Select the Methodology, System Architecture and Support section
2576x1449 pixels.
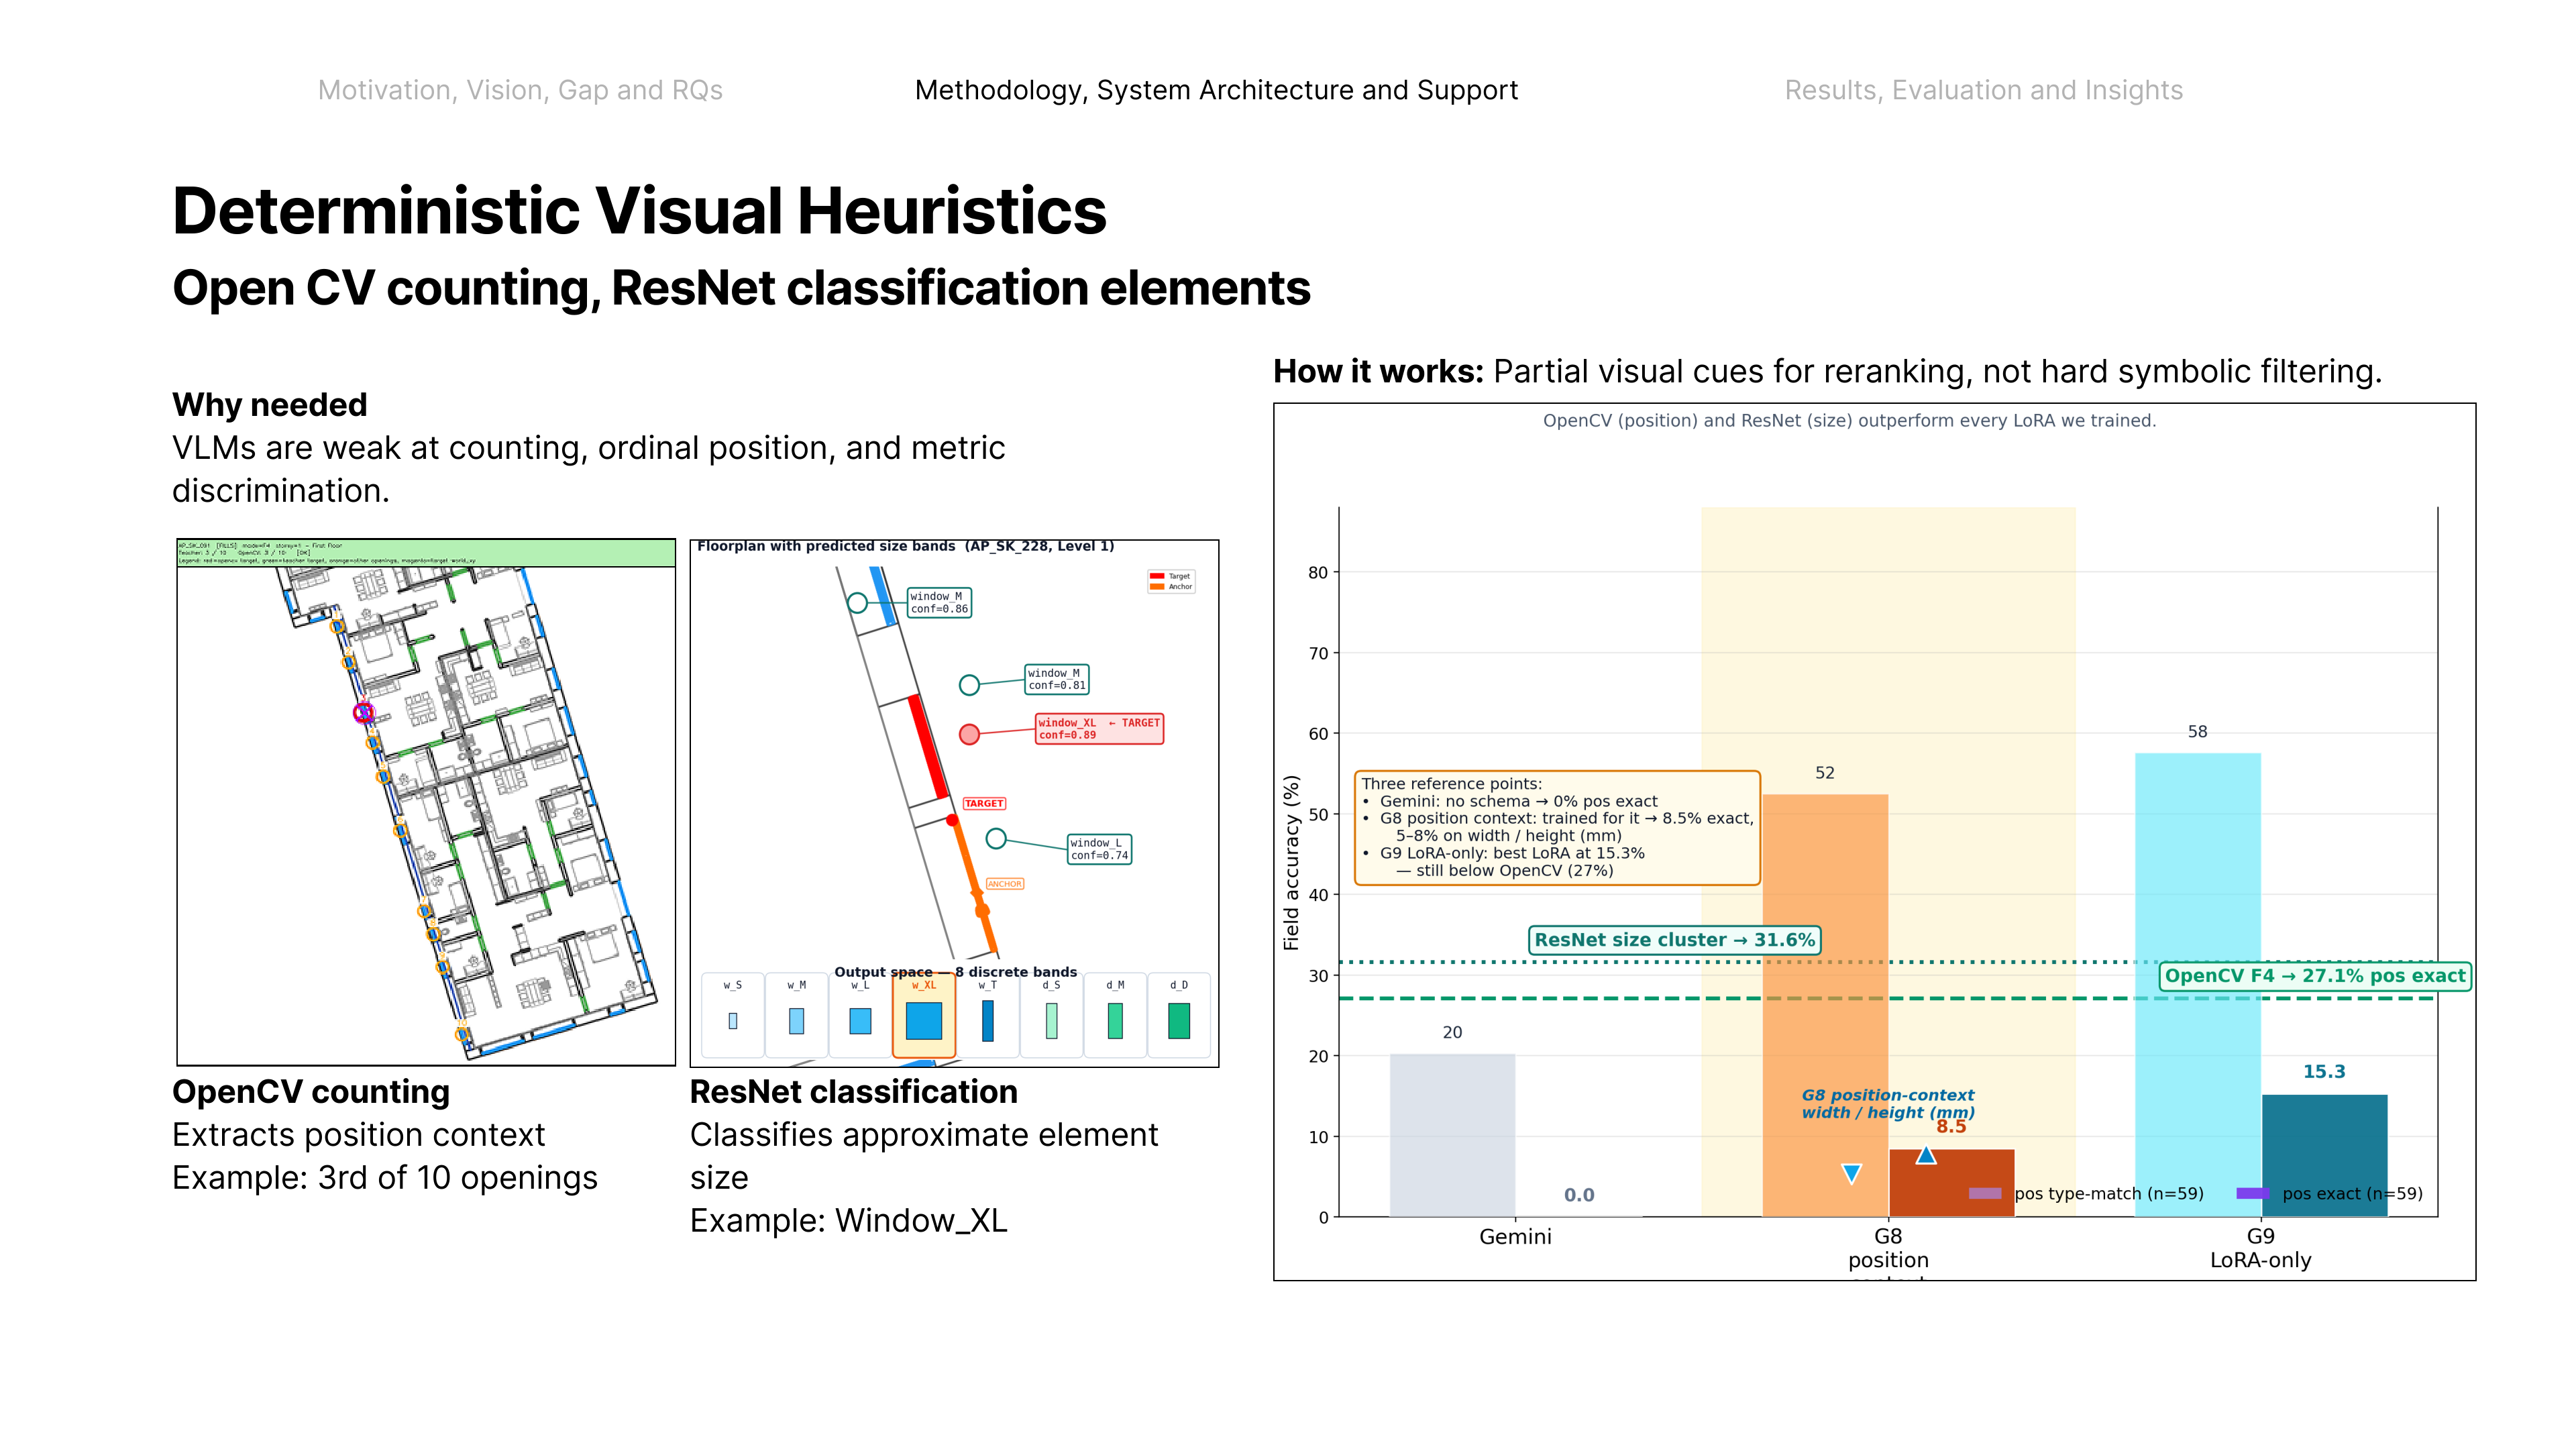[x=1216, y=90]
